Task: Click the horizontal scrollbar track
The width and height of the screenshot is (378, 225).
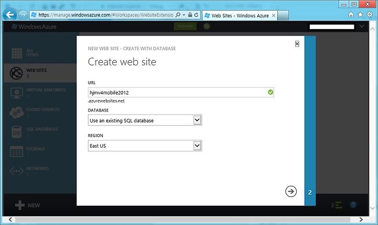Action: point(183,219)
